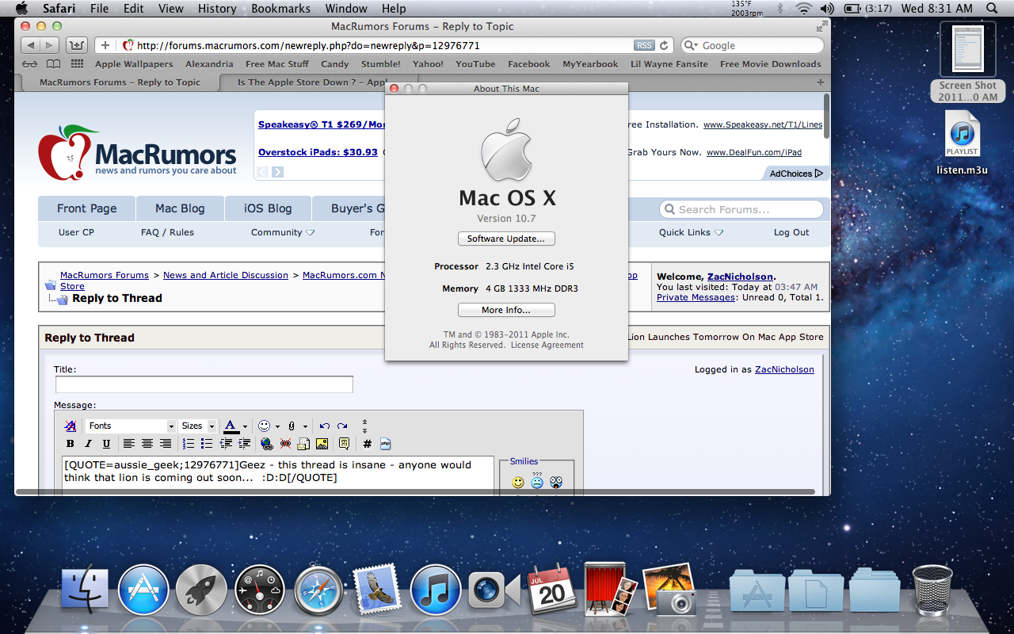Open News and Article Discussion breadcrumb link
Viewport: 1014px width, 634px height.
[226, 275]
